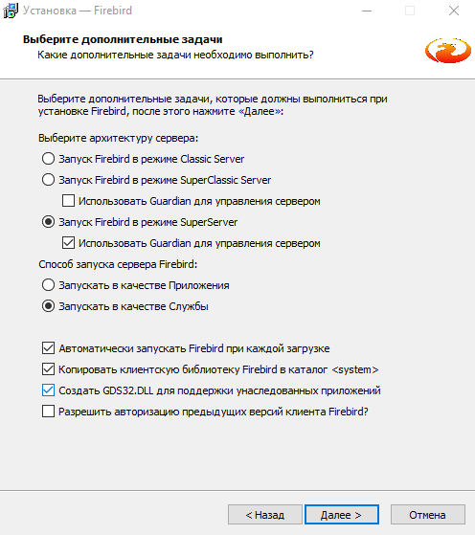Click the installer icon in title bar
The height and width of the screenshot is (535, 475).
11,11
